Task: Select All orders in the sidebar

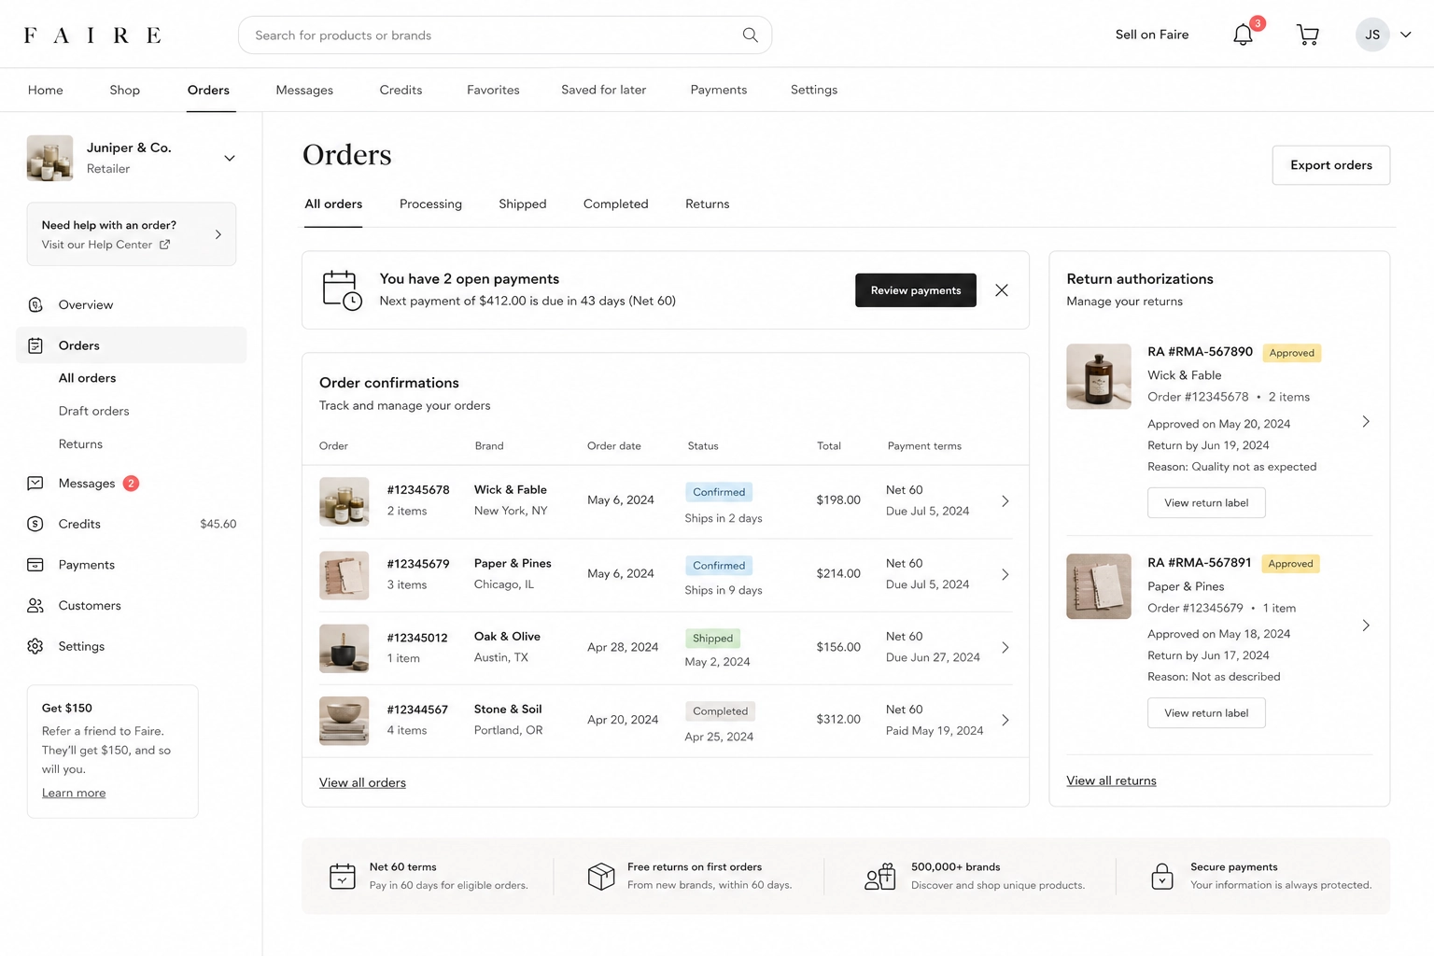Action: (x=87, y=379)
